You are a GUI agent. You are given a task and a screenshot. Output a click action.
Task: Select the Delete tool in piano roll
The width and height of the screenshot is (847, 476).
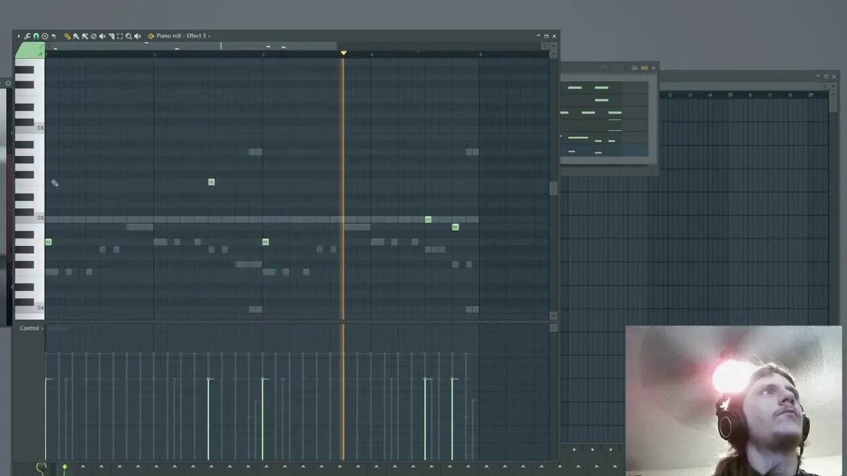click(x=85, y=36)
